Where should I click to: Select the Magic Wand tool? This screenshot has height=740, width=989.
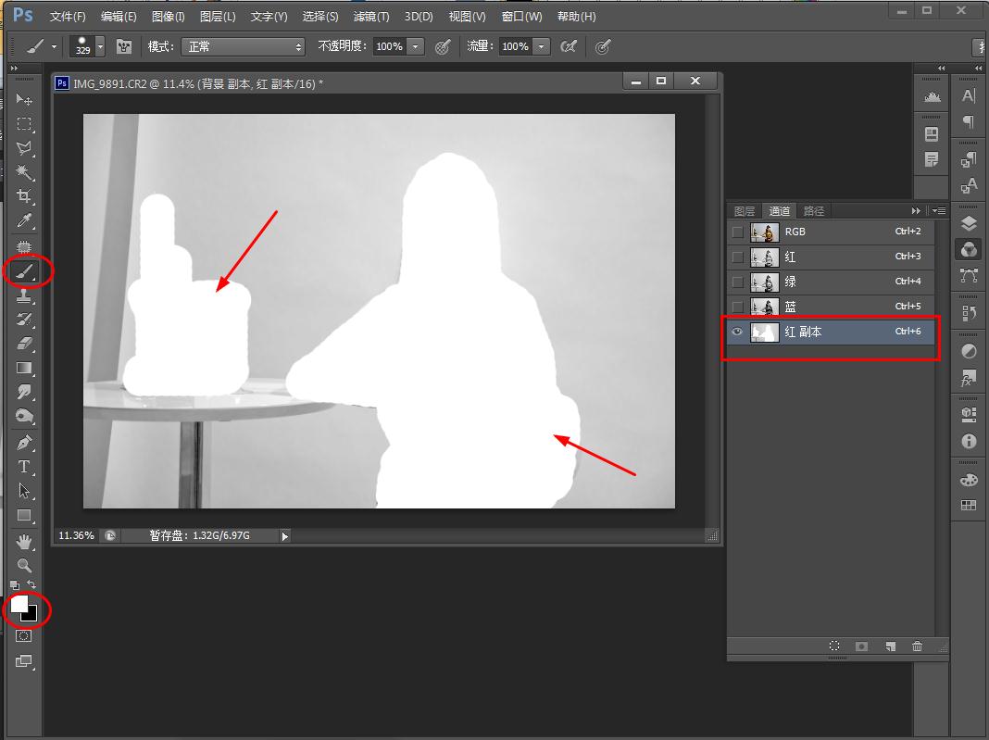(25, 172)
